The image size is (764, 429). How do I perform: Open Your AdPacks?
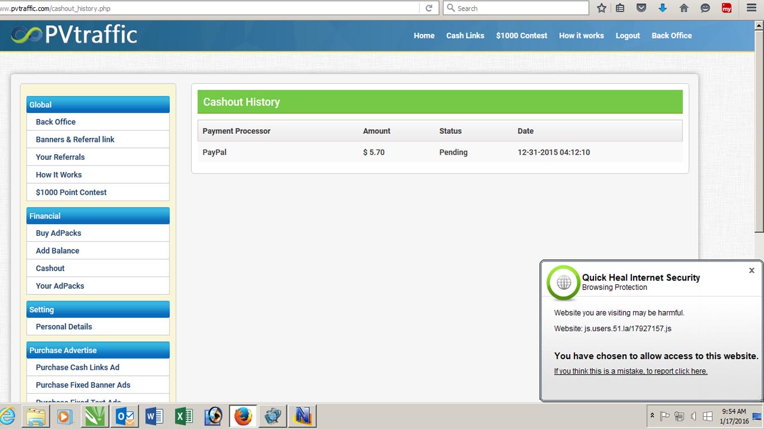[98, 286]
